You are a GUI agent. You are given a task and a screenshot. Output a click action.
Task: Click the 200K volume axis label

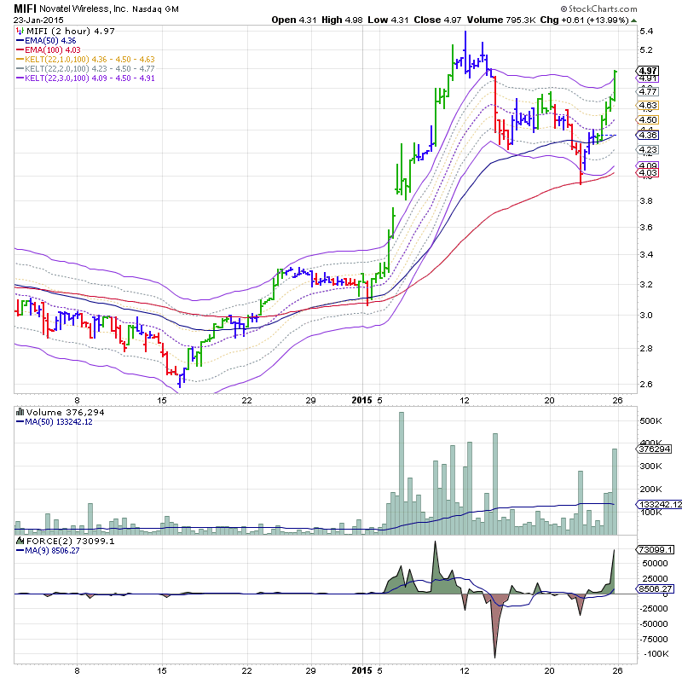coord(650,490)
